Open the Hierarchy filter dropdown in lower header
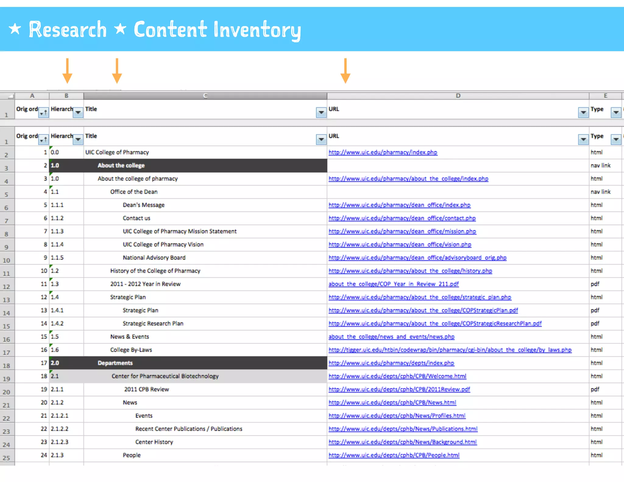This screenshot has height=482, width=624. (78, 140)
